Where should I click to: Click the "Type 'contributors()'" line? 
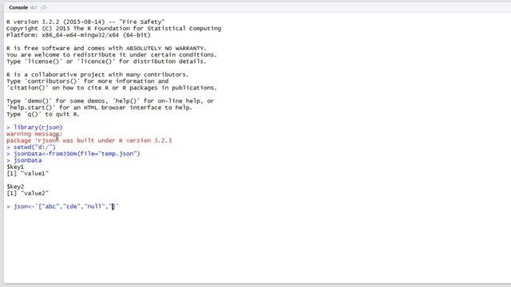[87, 81]
